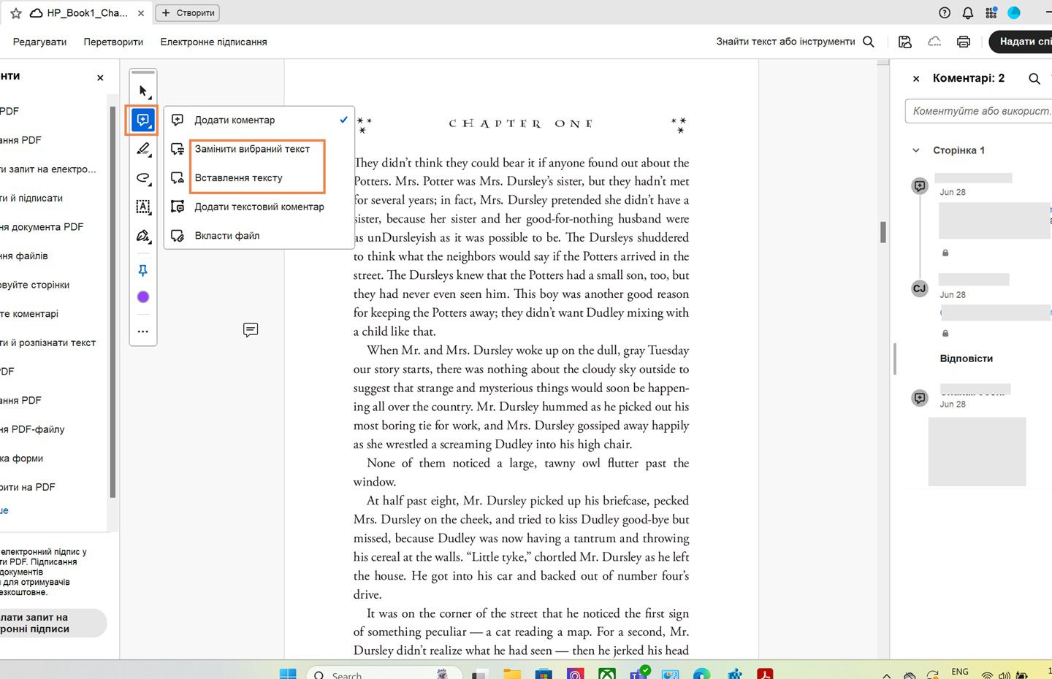Open the comment by the CJ avatar
This screenshot has height=679, width=1052.
[920, 288]
